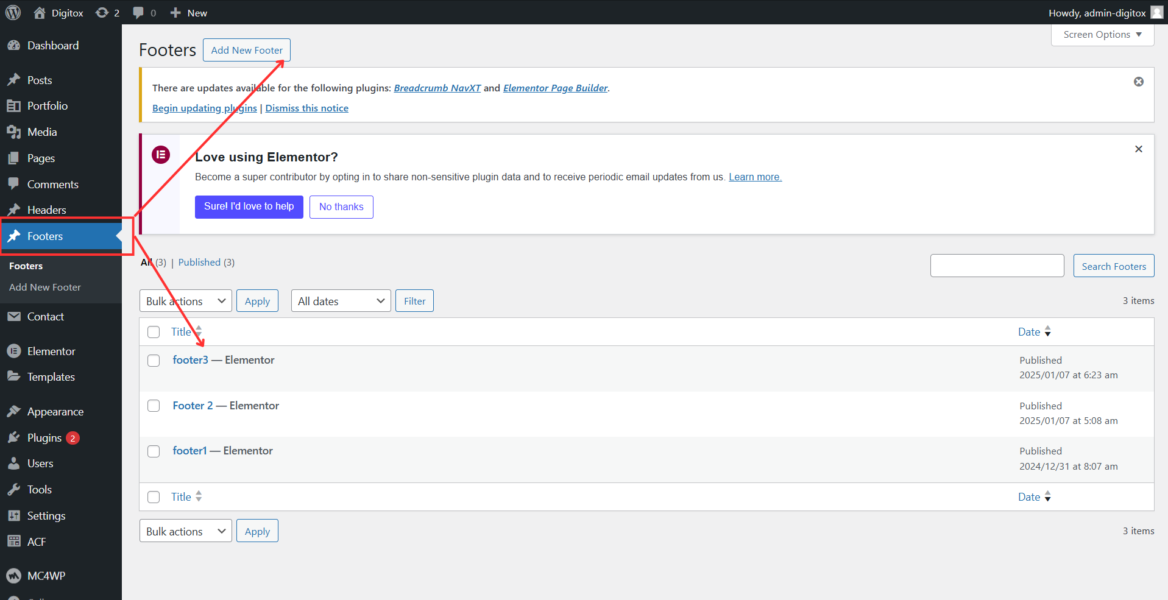1168x600 pixels.
Task: Click Dismiss this notice link
Action: tap(306, 108)
